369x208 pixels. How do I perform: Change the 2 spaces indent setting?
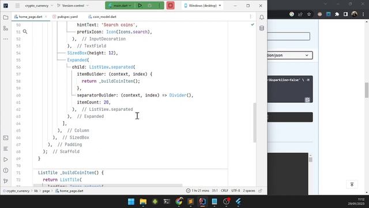coord(249,191)
